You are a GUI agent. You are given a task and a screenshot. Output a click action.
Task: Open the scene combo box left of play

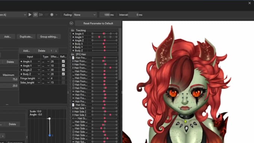click(x=13, y=15)
